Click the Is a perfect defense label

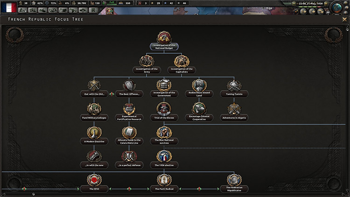pos(129,165)
